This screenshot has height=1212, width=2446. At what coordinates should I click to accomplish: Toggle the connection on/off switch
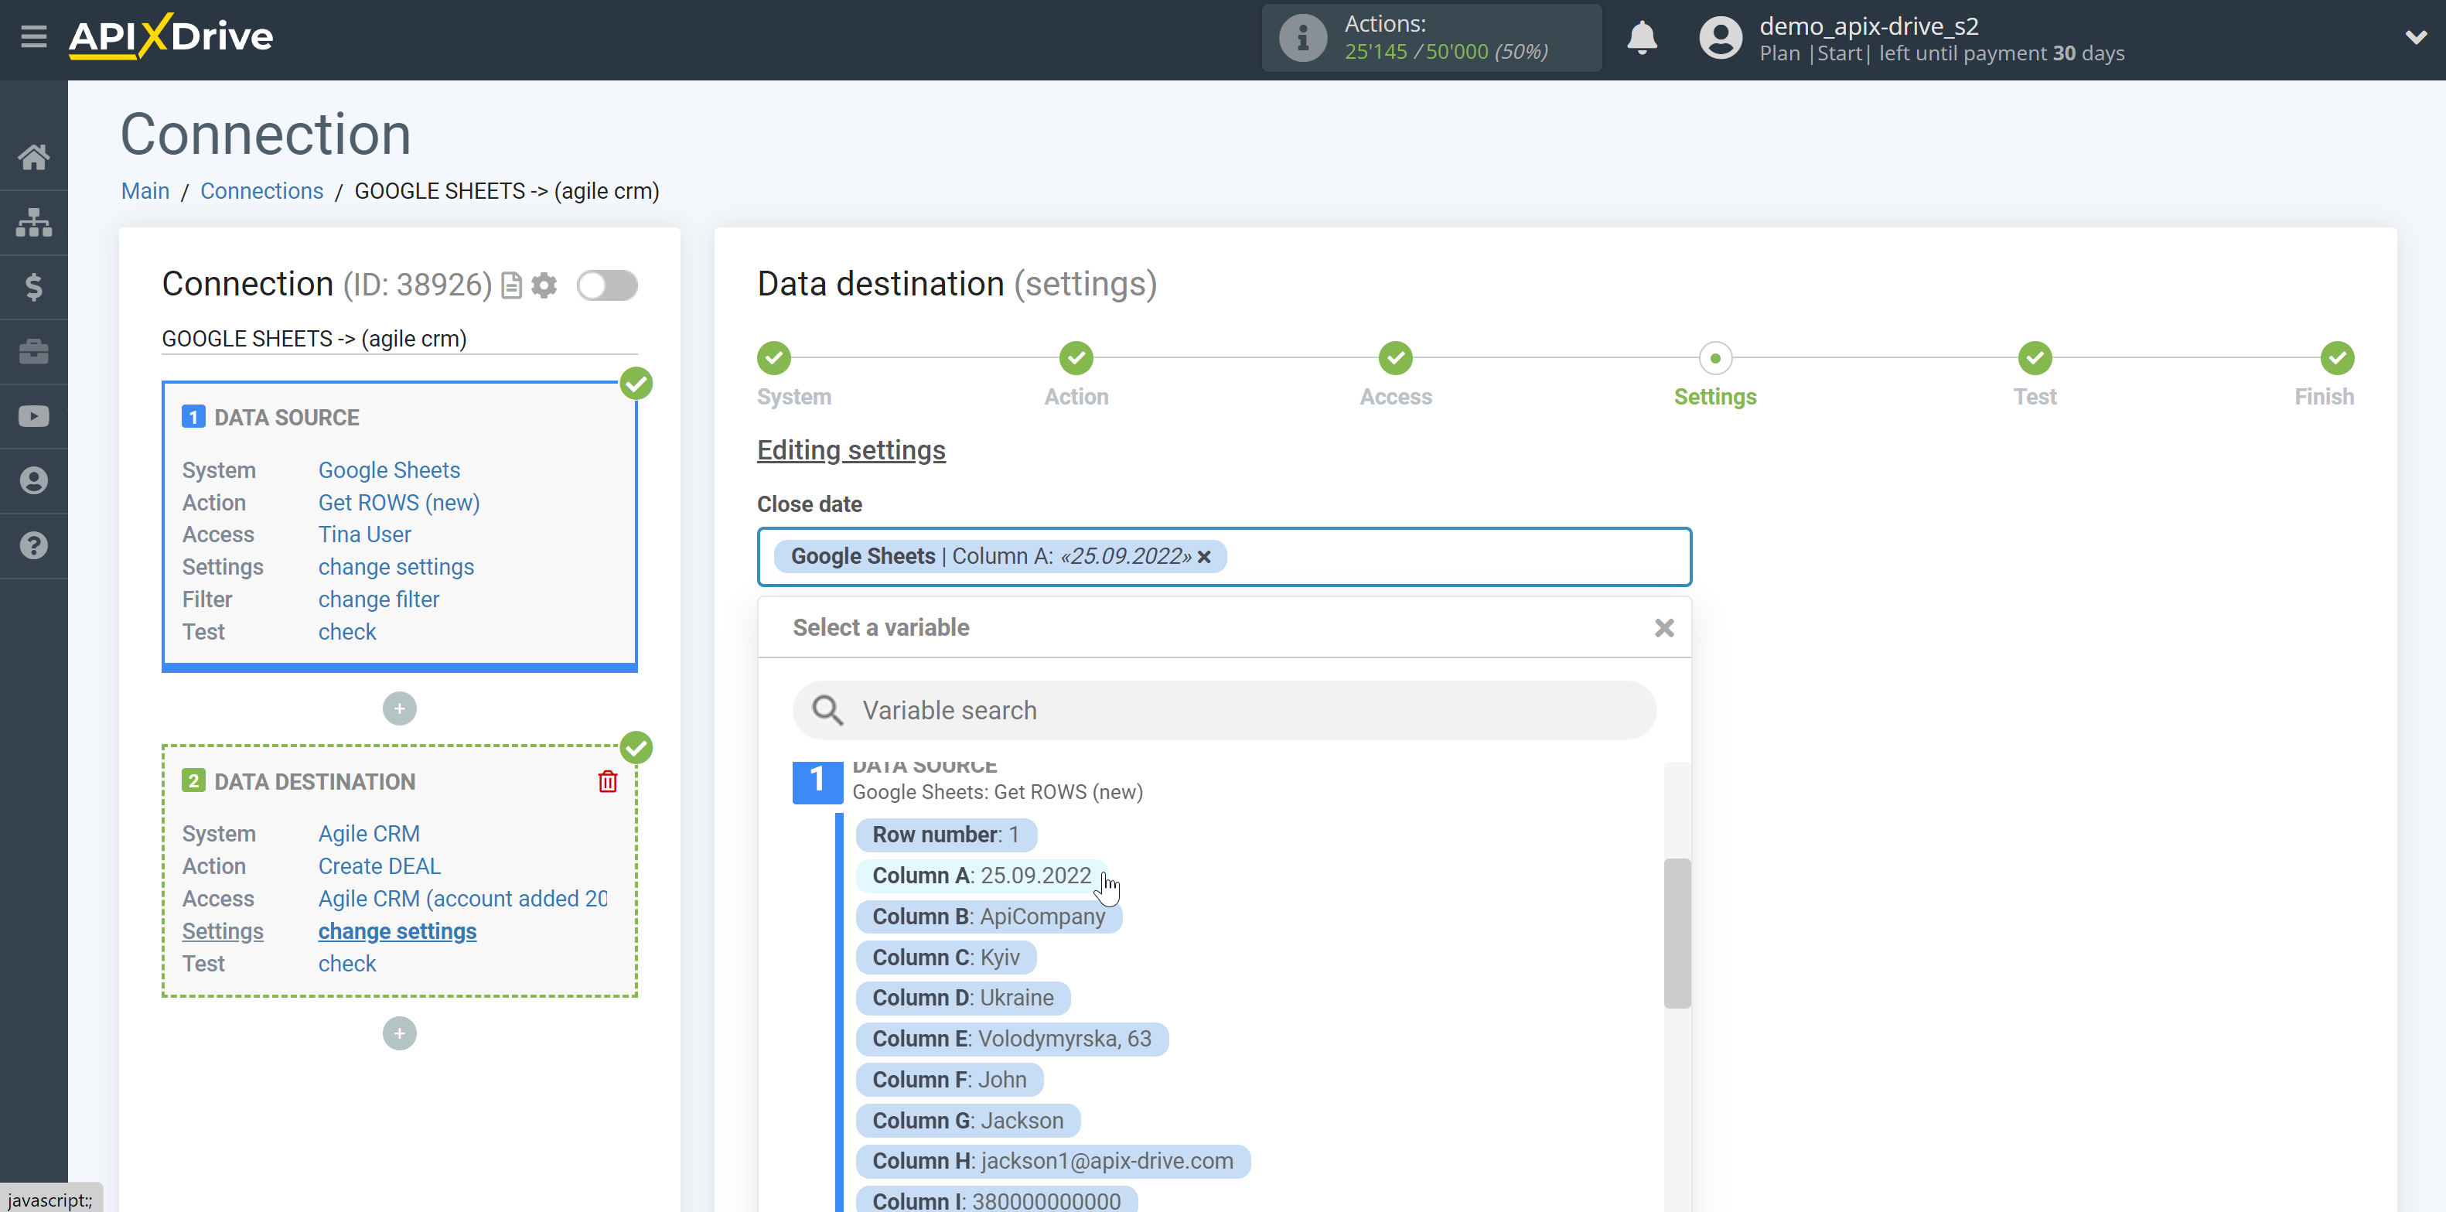click(607, 285)
